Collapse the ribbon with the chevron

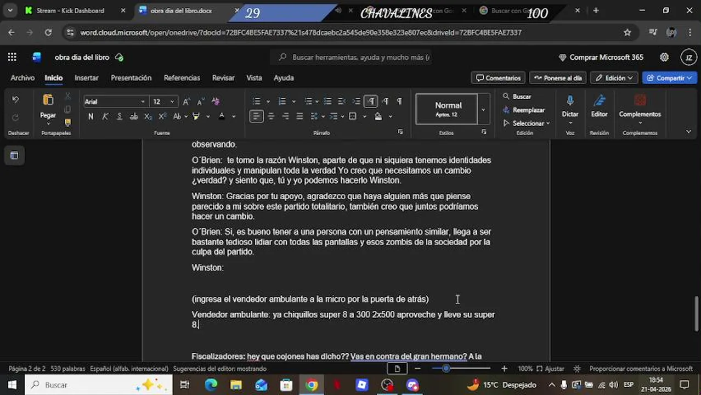pos(688,132)
